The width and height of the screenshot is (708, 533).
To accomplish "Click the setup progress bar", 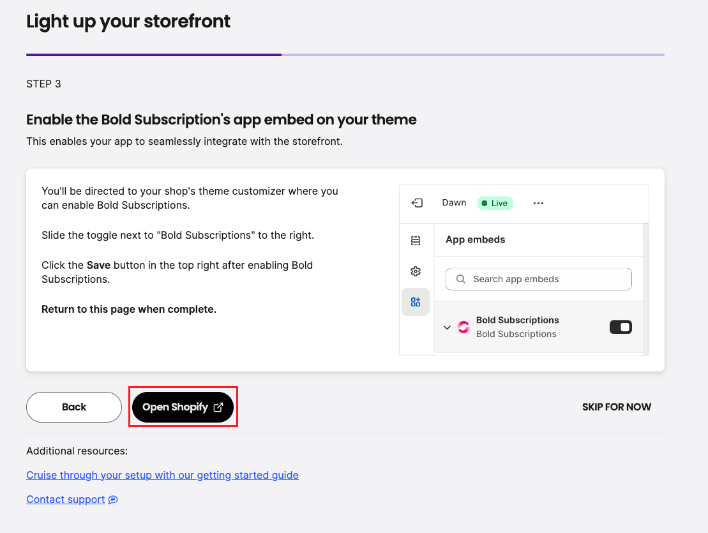I will (345, 55).
